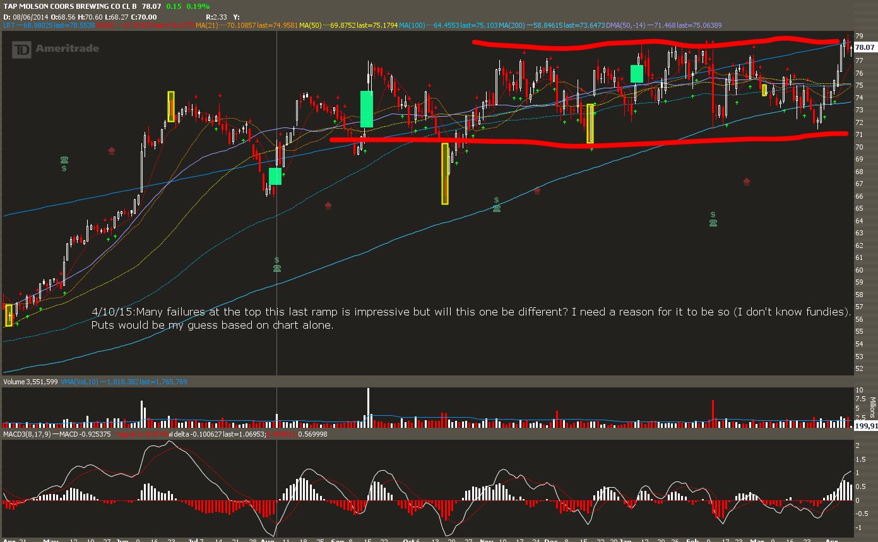
Task: Click the 4/10/15 chart note text
Action: 472,319
